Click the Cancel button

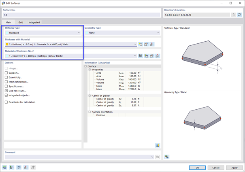point(216,168)
